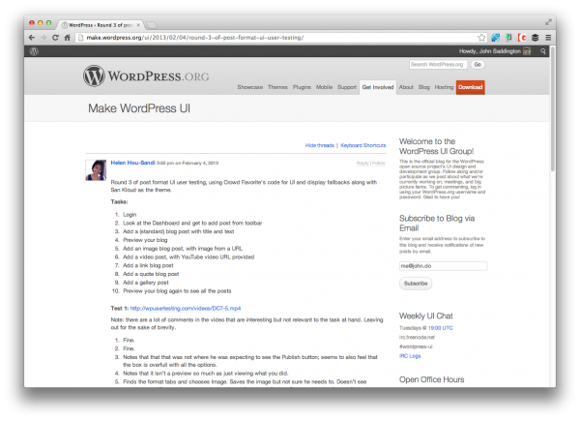Open the admin bar search magnifier
Image resolution: width=580 pixels, height=421 pixels.
click(x=543, y=51)
